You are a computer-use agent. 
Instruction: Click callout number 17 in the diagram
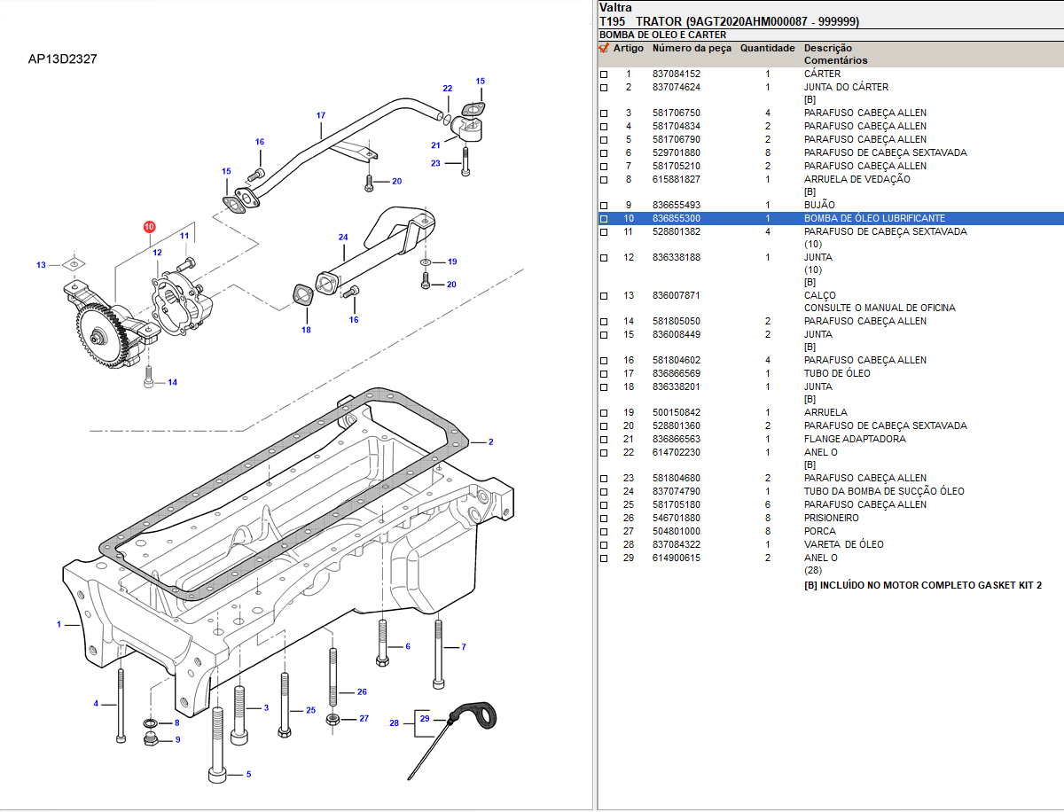pos(321,115)
